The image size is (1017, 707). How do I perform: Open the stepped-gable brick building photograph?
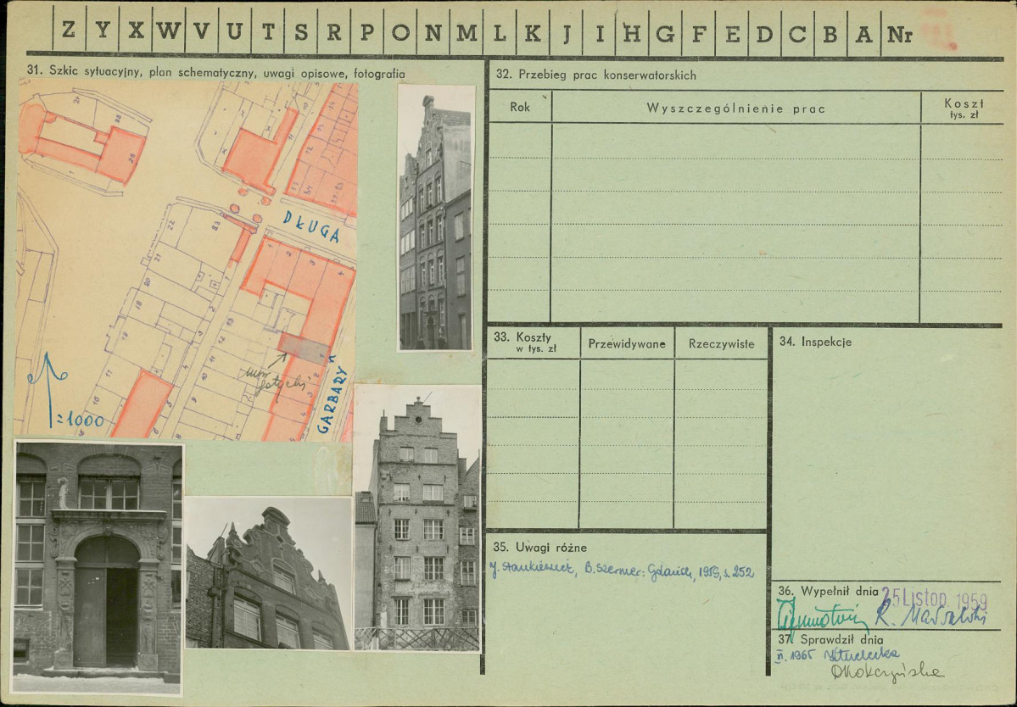coord(417,519)
